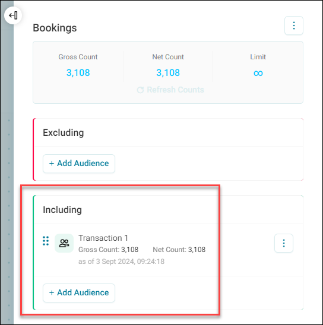This screenshot has width=323, height=325.
Task: Click the Limit infinity value
Action: [258, 73]
